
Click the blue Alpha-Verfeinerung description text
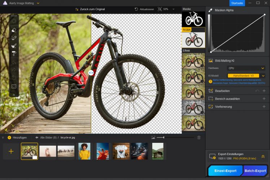click(239, 82)
